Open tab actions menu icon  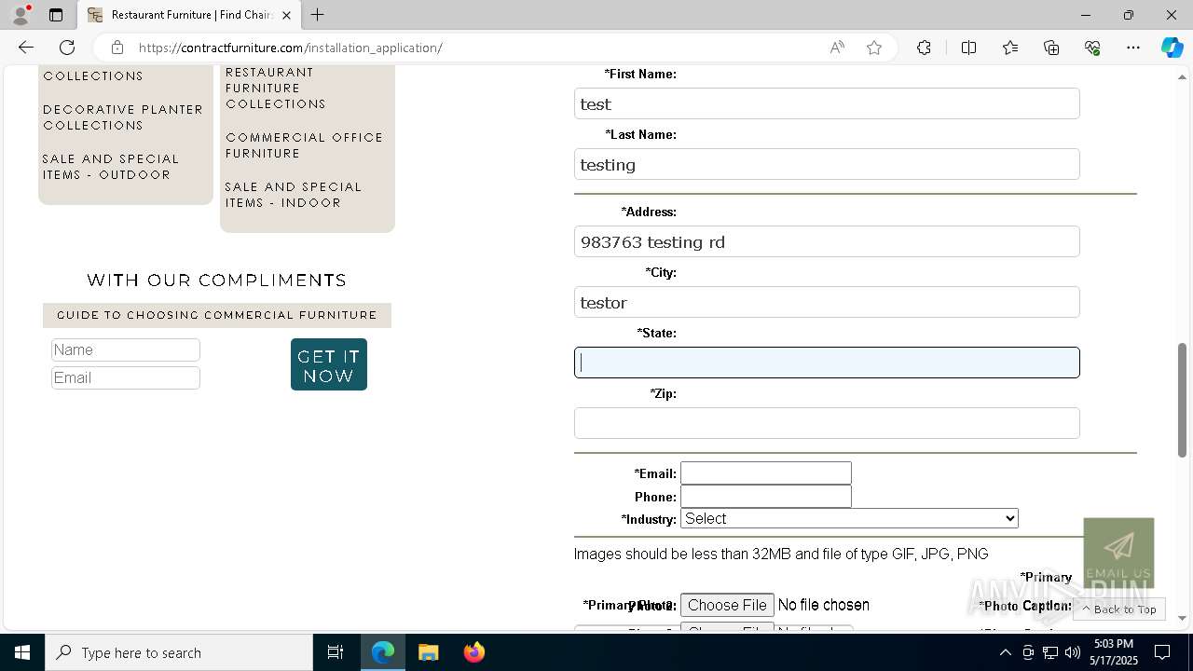click(x=56, y=15)
